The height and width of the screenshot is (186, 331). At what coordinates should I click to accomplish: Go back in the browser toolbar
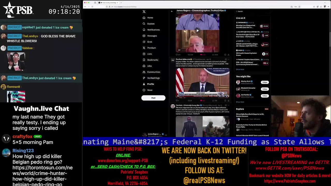coord(85,6)
